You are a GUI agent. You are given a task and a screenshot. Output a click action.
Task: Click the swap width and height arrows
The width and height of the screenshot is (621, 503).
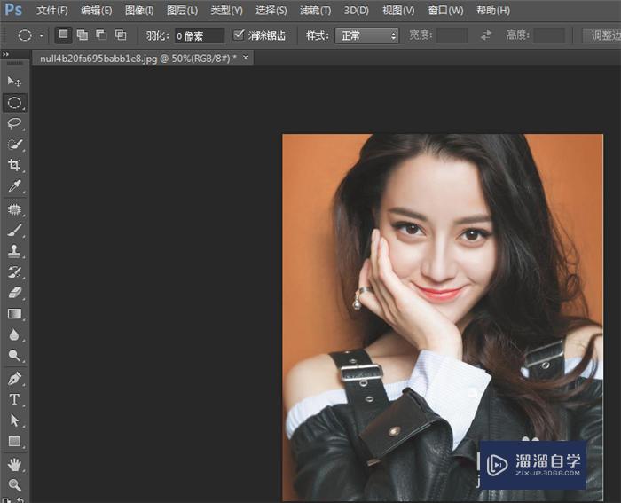point(486,35)
